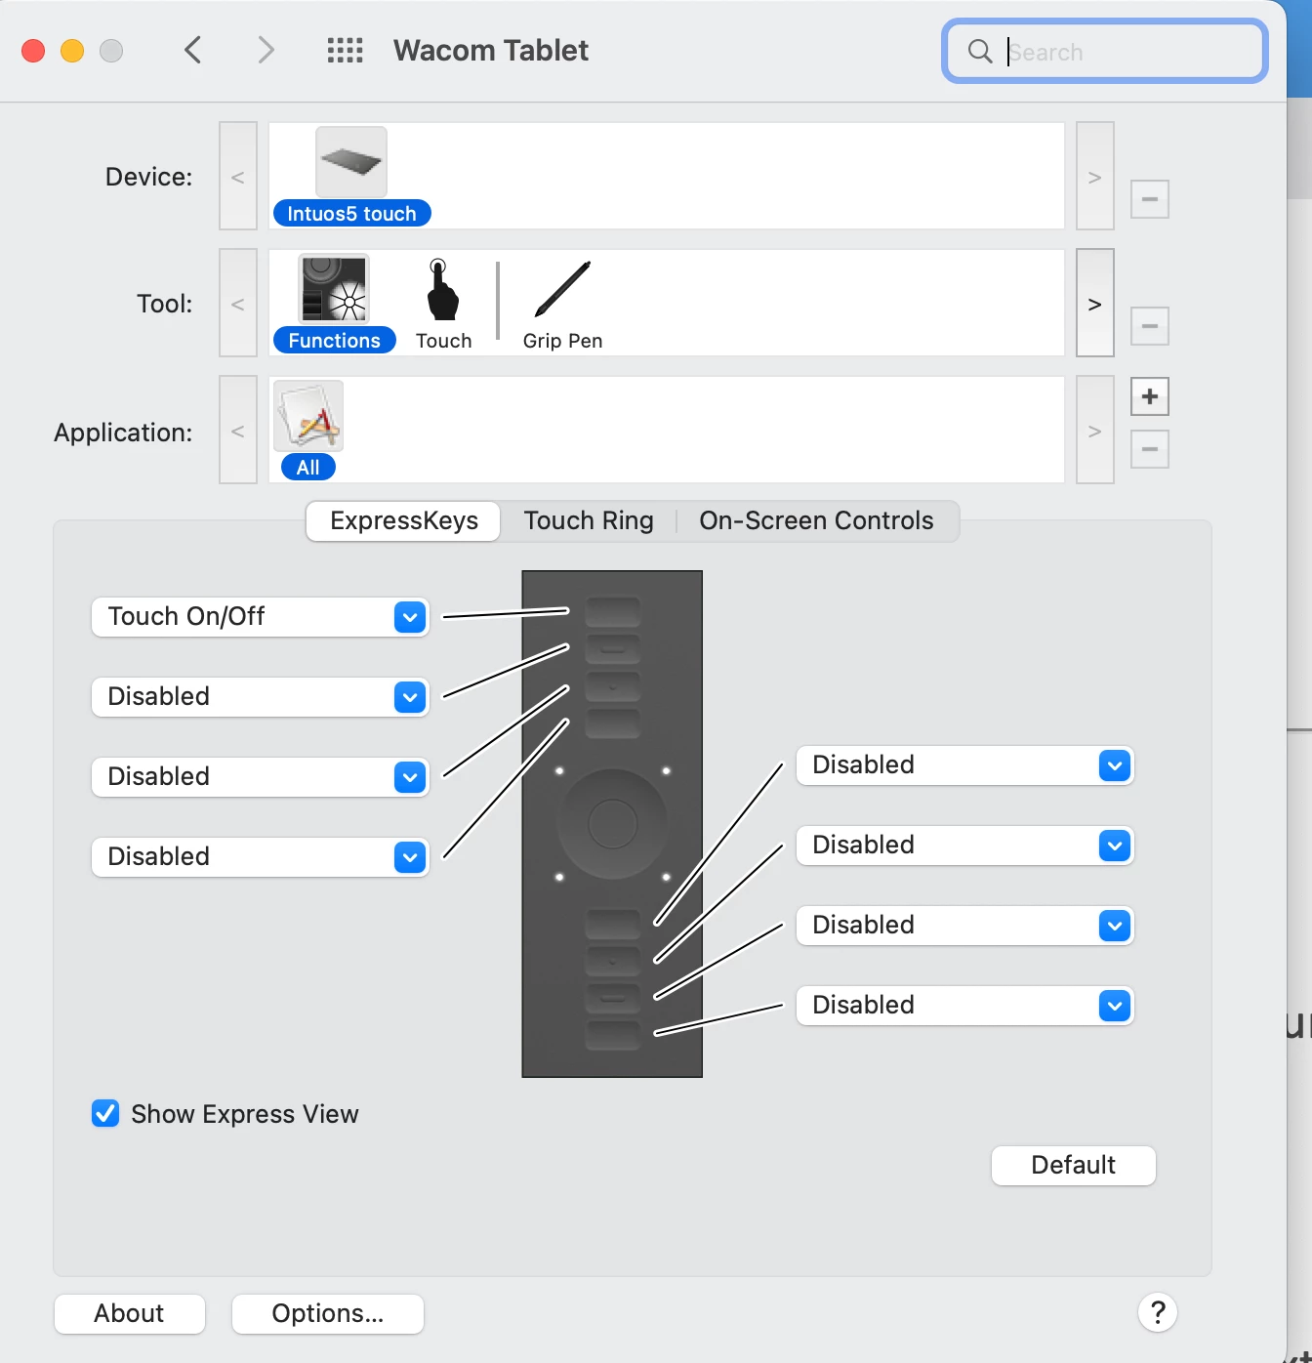Click the search magnifier icon
1312x1363 pixels.
[x=980, y=51]
